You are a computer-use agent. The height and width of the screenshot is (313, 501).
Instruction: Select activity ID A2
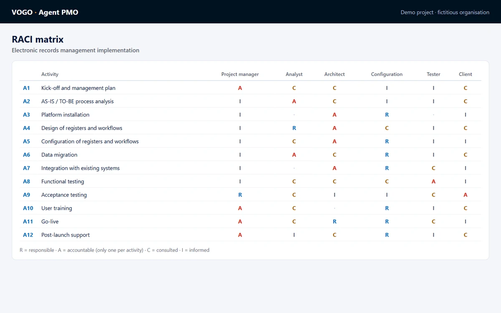[x=26, y=101]
